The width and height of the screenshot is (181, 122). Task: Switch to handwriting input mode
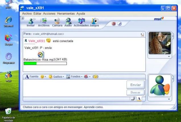133,99
